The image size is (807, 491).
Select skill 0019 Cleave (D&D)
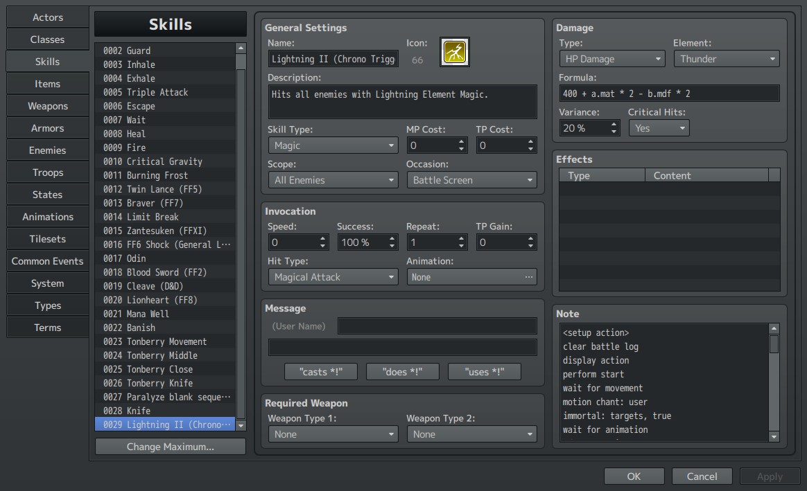pyautogui.click(x=165, y=286)
